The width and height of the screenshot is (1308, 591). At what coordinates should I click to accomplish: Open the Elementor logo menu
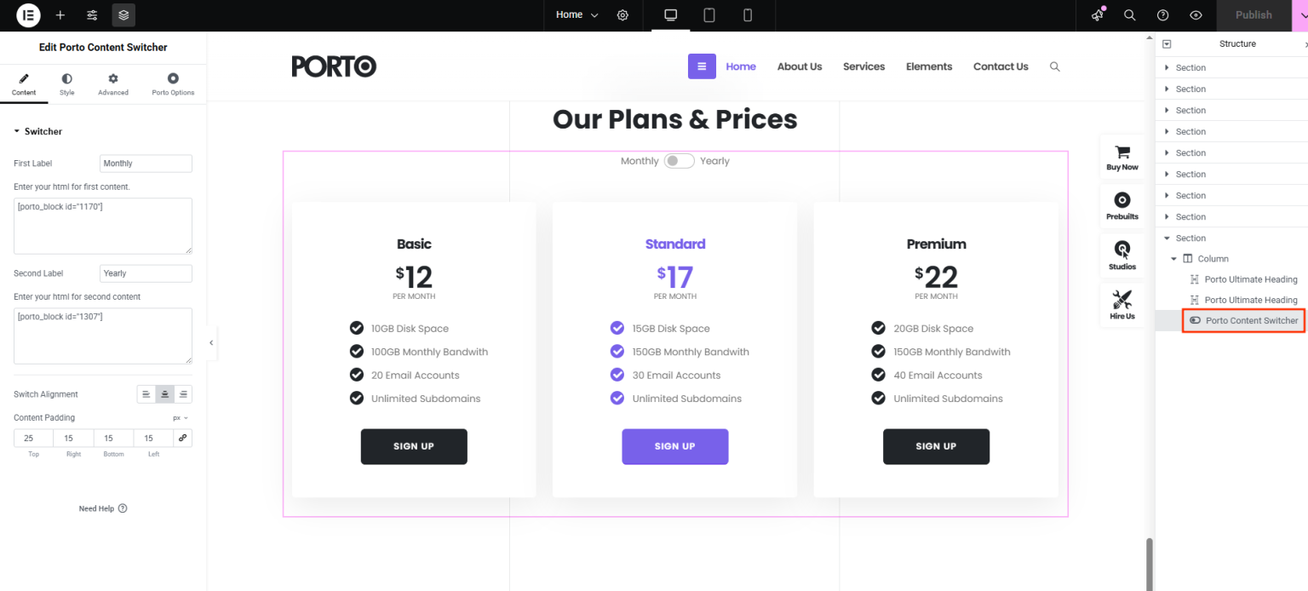pos(28,14)
